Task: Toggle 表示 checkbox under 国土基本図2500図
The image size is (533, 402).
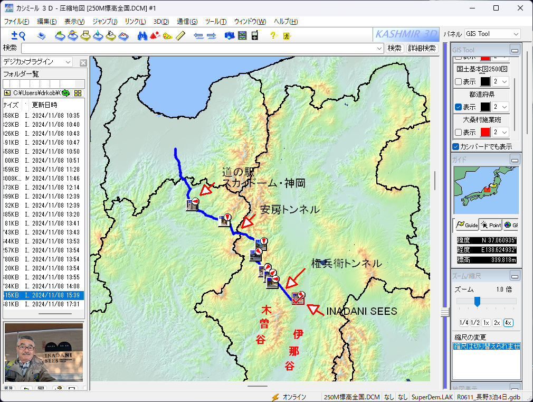Action: (x=458, y=82)
